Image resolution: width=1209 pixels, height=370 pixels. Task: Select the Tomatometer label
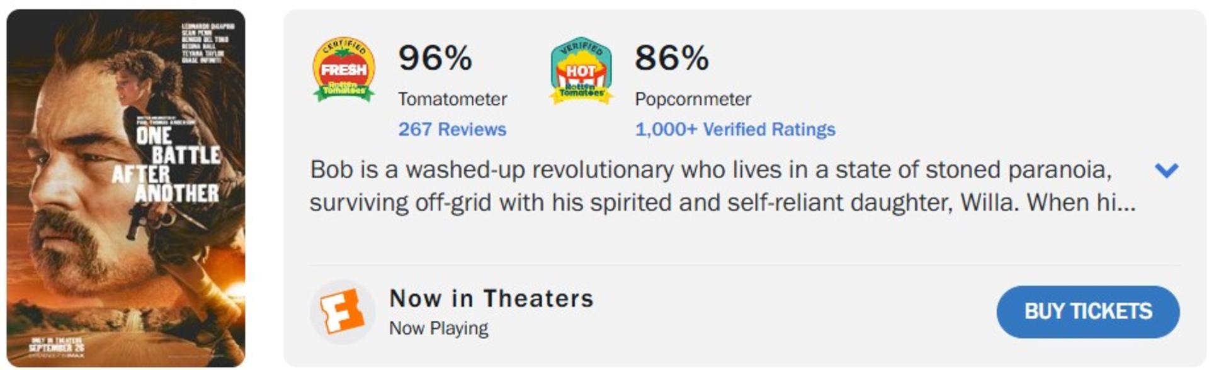click(452, 99)
